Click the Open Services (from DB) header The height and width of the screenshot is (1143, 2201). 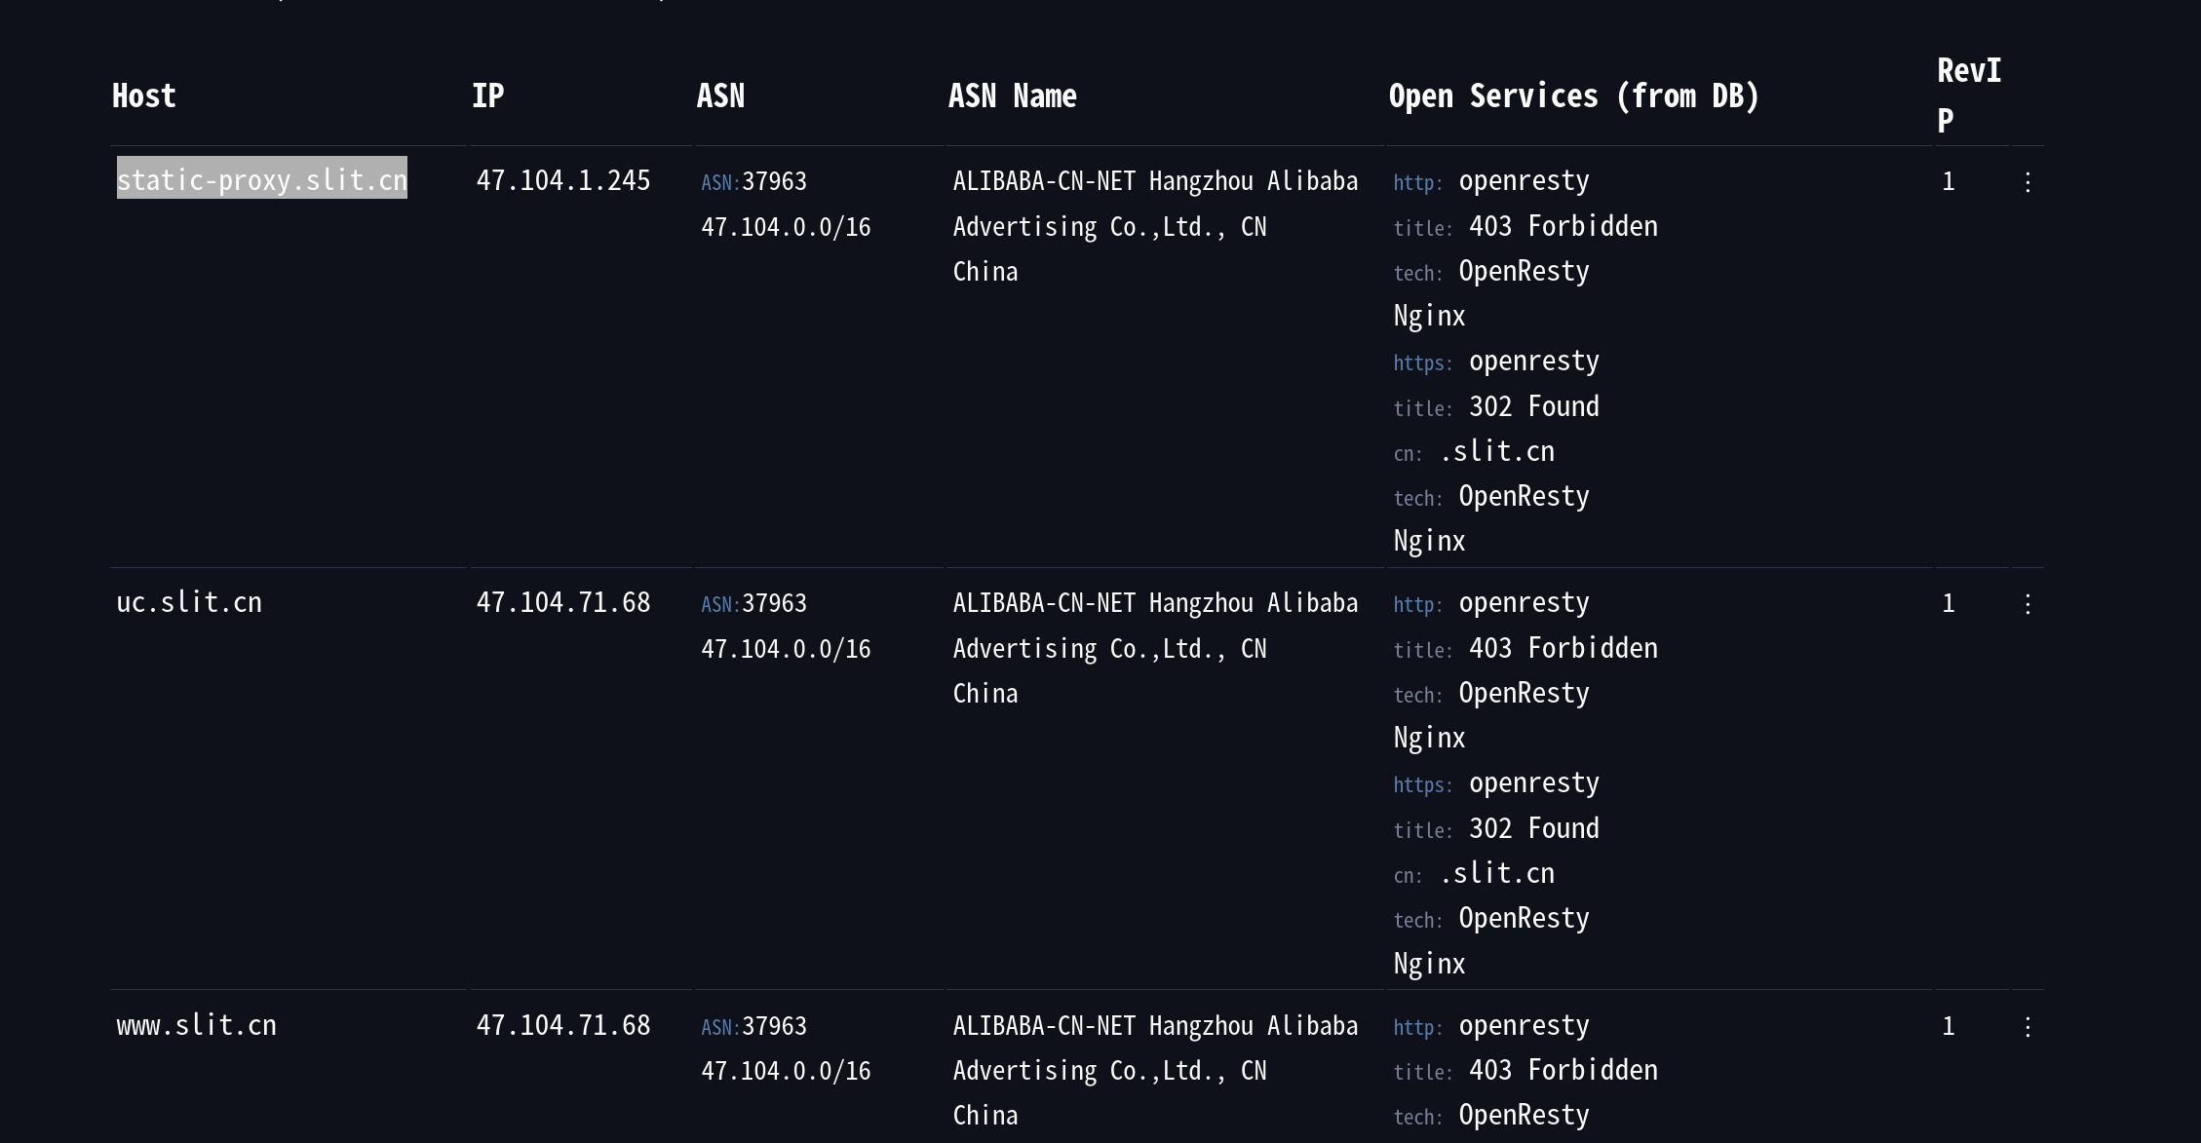pyautogui.click(x=1573, y=96)
